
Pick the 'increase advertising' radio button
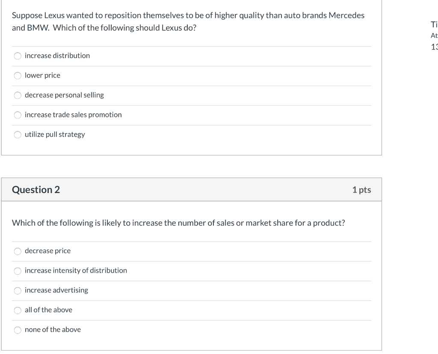tap(18, 291)
